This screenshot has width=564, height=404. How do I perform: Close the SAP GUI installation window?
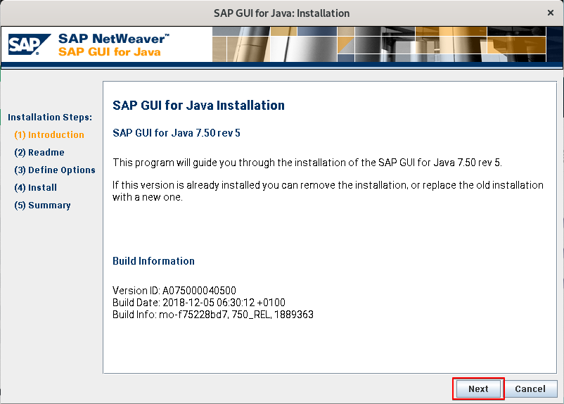[551, 13]
